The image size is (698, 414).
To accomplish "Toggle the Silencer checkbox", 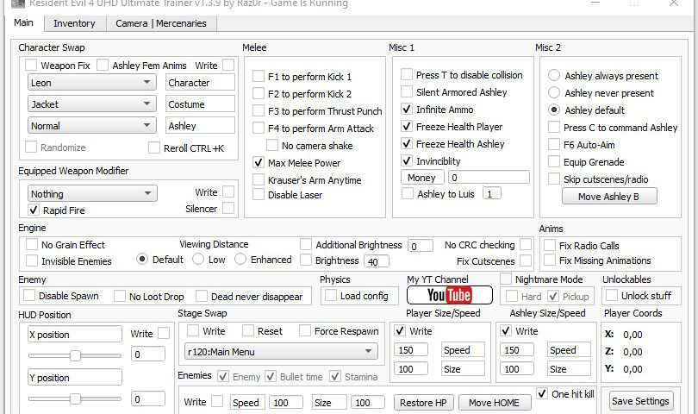I will [x=228, y=208].
